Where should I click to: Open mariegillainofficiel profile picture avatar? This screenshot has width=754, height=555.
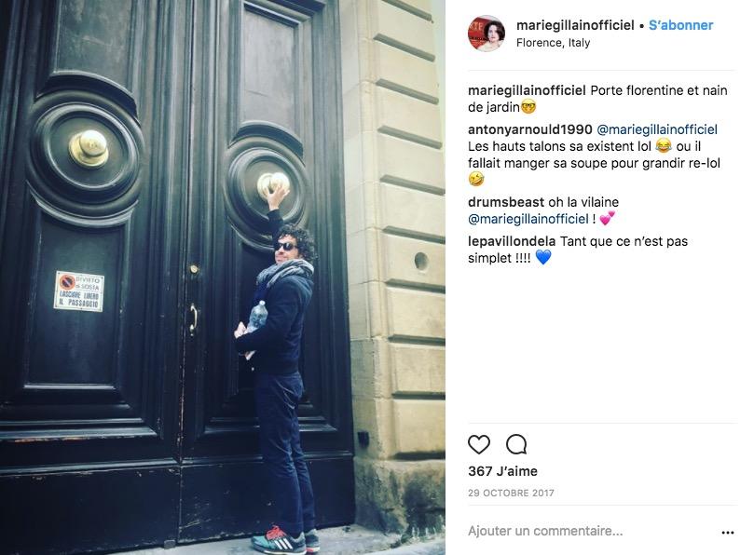tap(487, 34)
